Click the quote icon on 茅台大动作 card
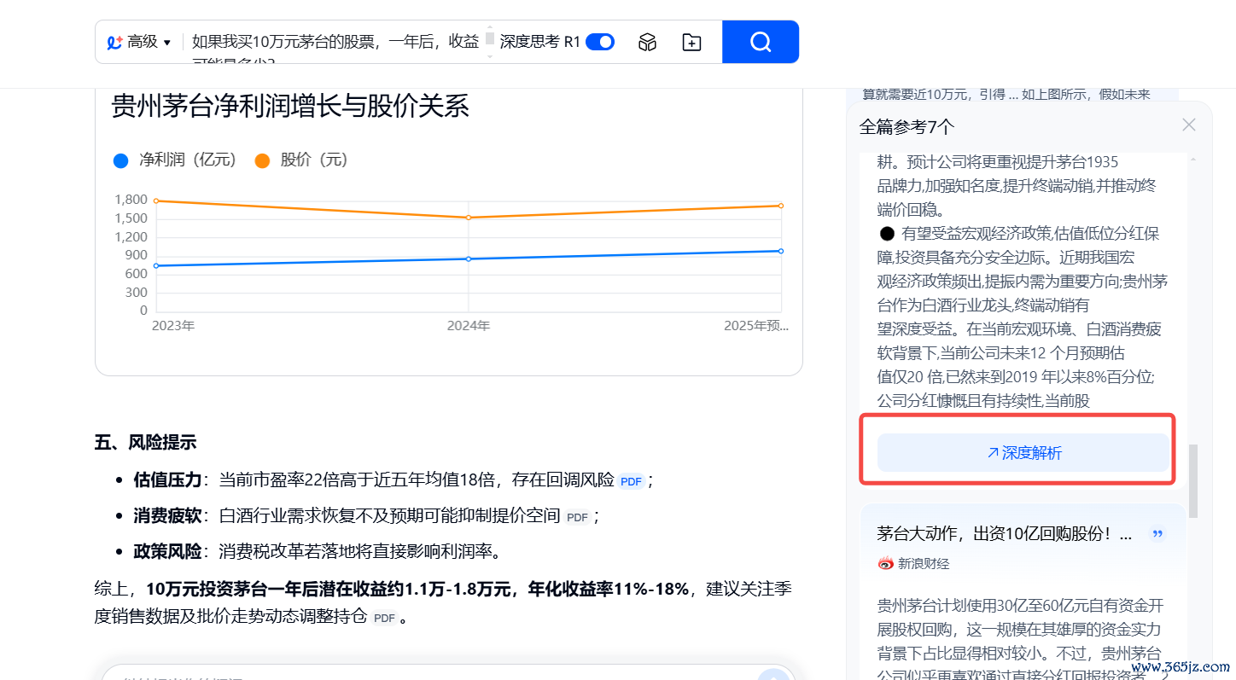The image size is (1236, 680). pos(1157,534)
